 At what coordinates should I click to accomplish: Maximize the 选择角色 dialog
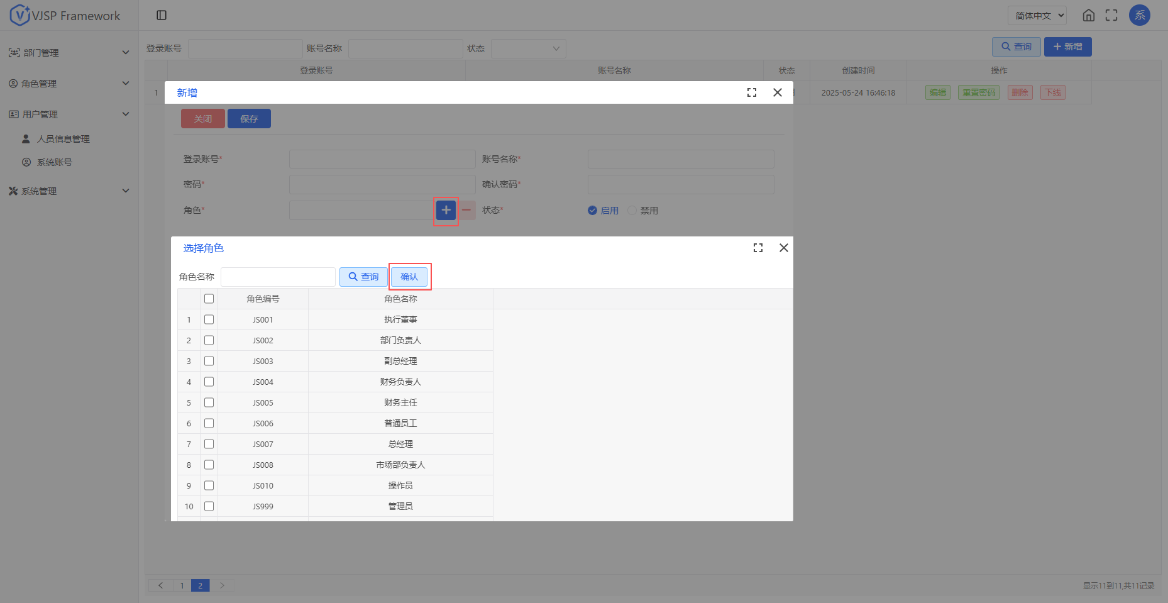(x=758, y=248)
